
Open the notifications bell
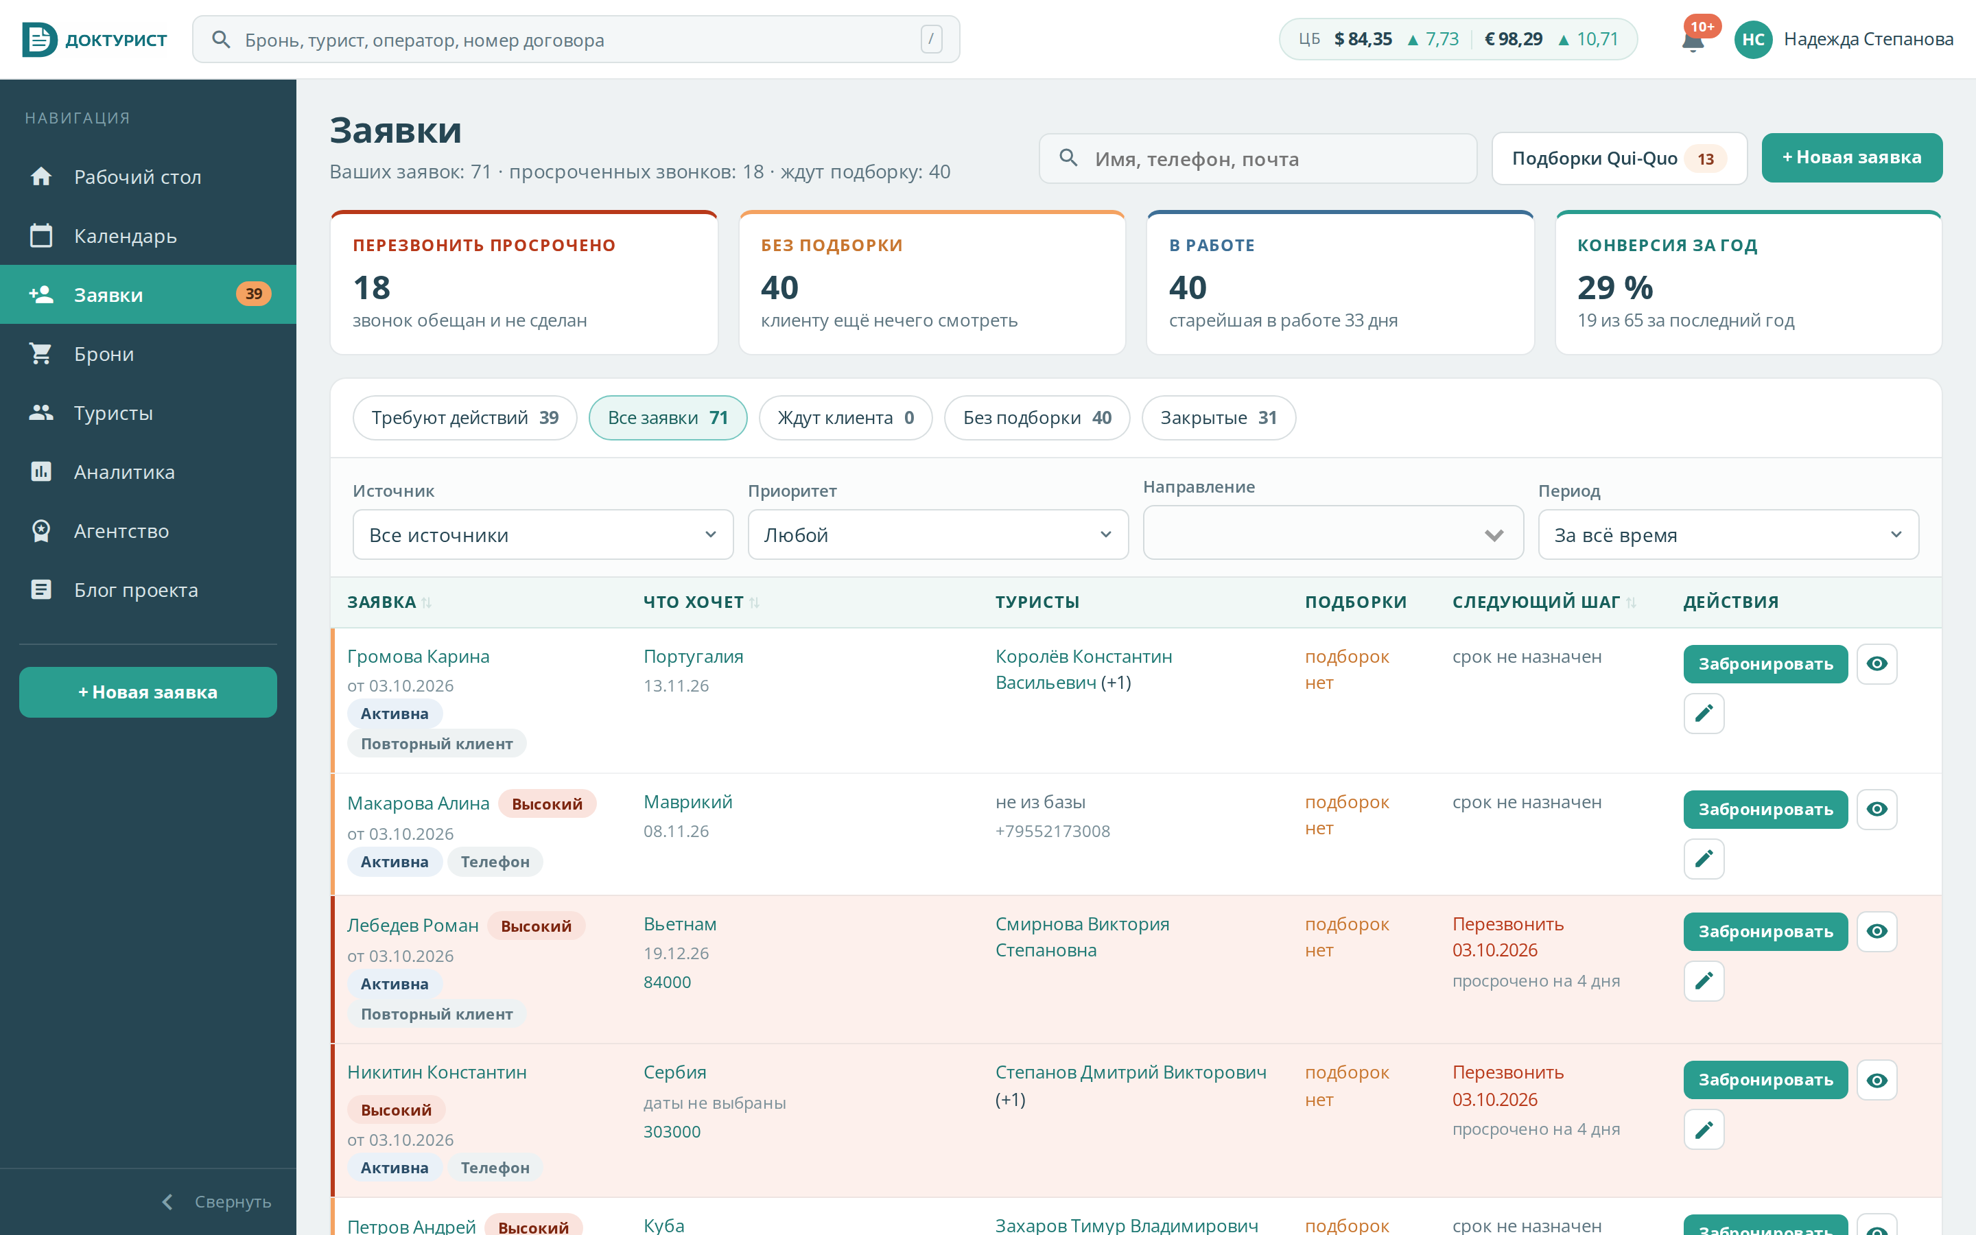point(1693,41)
